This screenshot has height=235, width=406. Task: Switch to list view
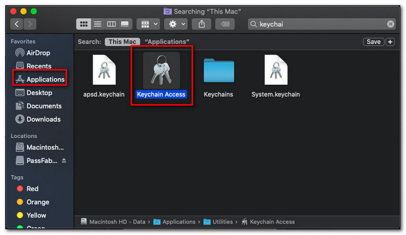coord(97,24)
